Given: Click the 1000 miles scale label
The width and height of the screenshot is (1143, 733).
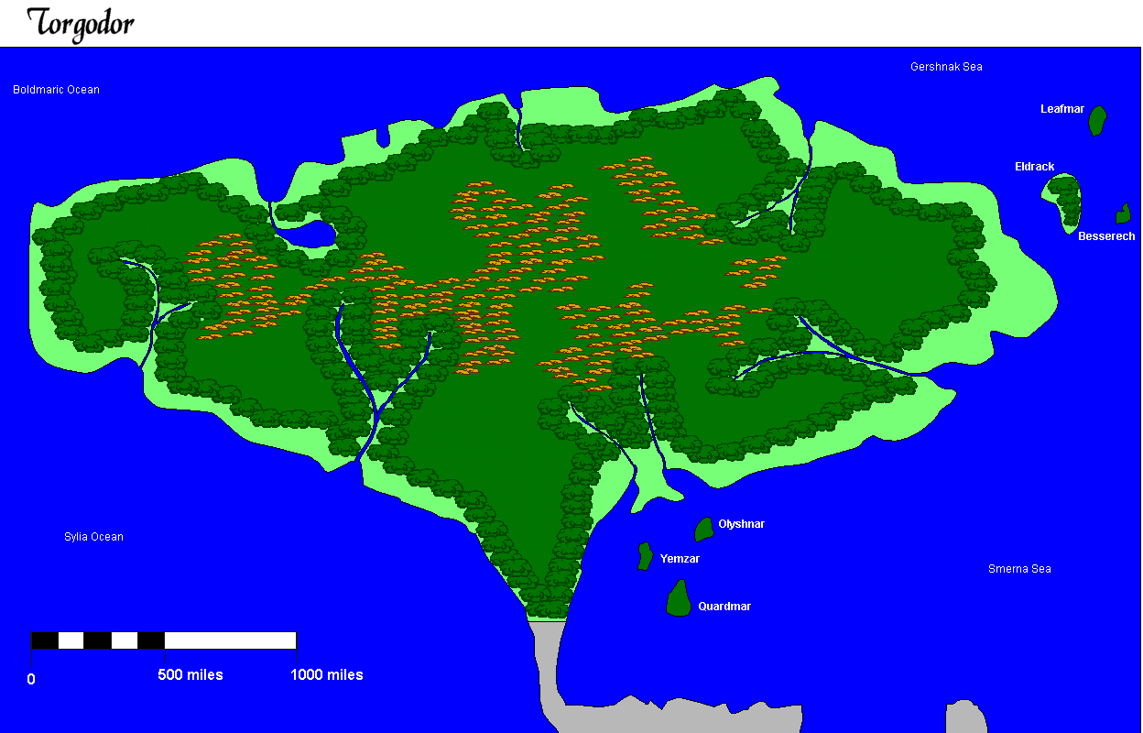Looking at the screenshot, I should coord(327,675).
